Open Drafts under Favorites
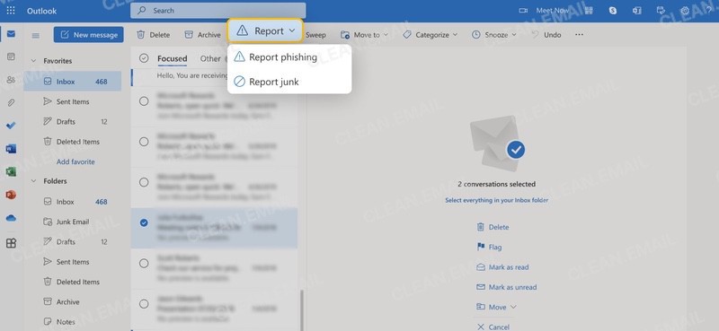Screen dimensions: 719x331 (73, 122)
